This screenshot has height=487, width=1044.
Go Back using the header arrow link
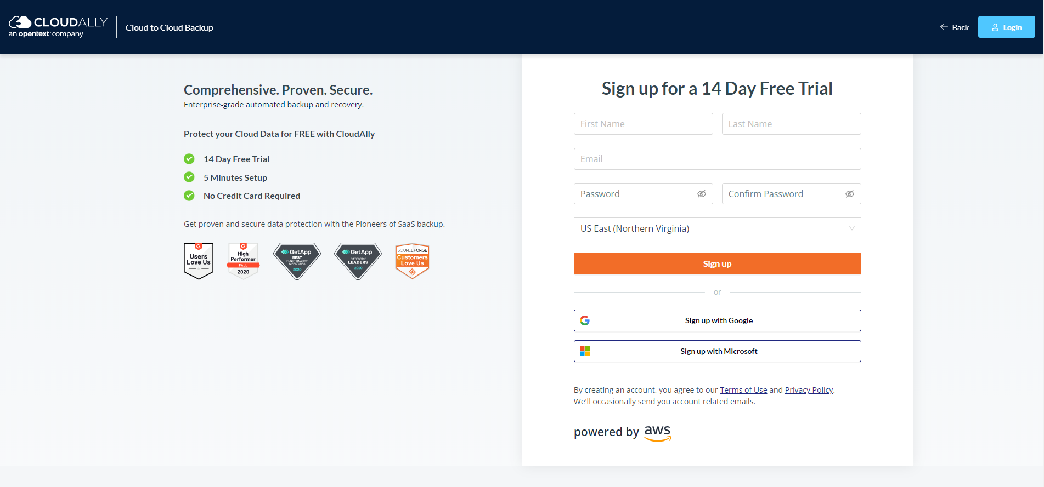point(955,27)
